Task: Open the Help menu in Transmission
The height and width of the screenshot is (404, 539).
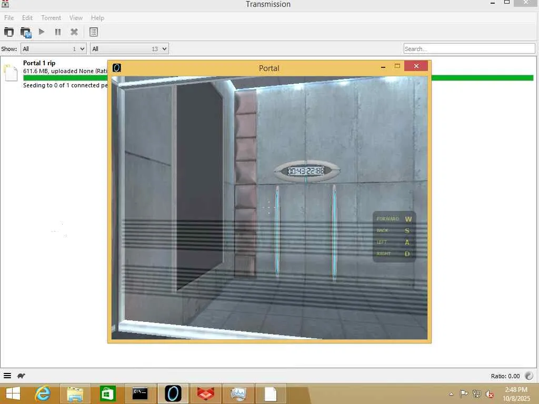Action: pyautogui.click(x=97, y=18)
